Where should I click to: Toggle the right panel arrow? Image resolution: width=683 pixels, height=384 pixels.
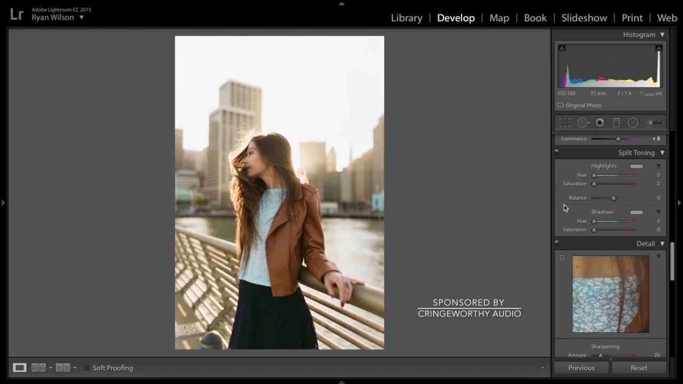pos(679,203)
